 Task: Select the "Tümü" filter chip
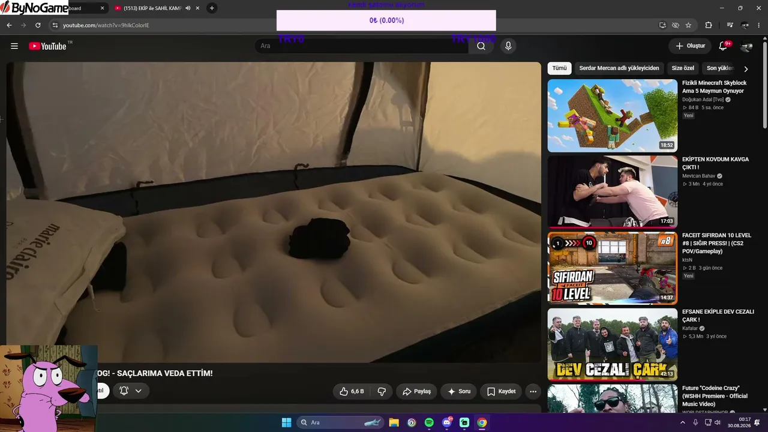[x=559, y=68]
